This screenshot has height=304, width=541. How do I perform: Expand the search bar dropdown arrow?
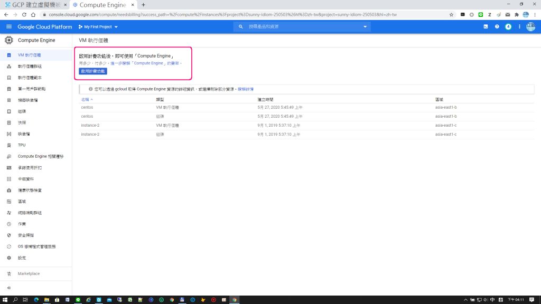[x=365, y=26]
